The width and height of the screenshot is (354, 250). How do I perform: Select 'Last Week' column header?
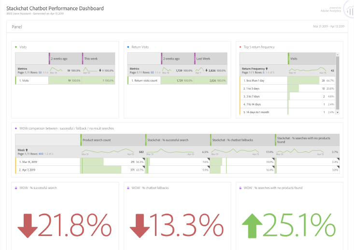(x=211, y=59)
